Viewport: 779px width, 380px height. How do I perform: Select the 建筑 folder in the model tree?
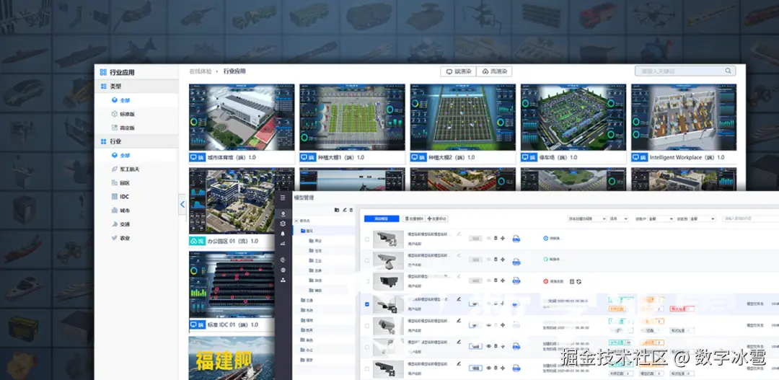point(307,231)
